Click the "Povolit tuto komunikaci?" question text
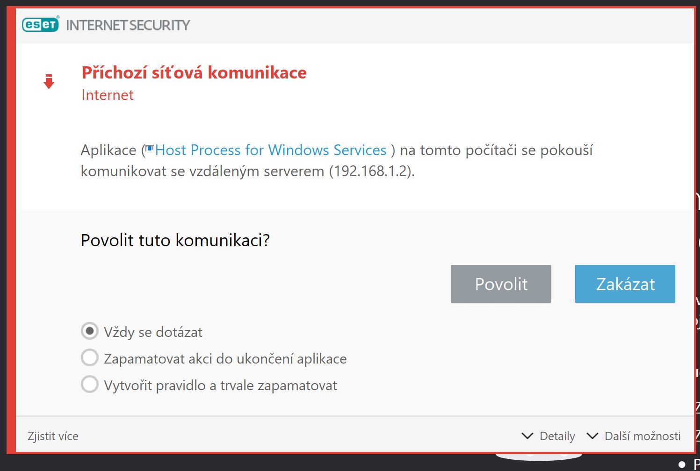 tap(175, 240)
